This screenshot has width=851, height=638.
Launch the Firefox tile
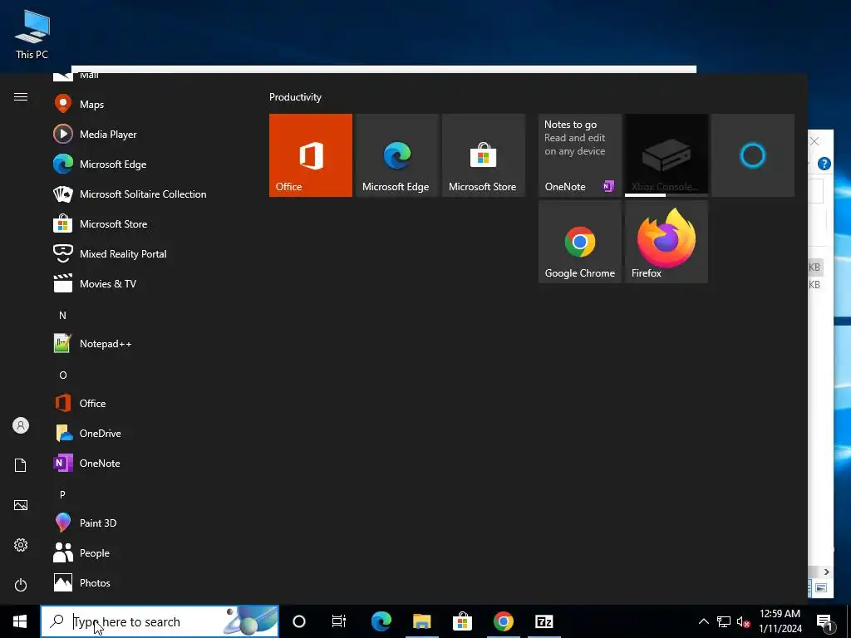(667, 242)
